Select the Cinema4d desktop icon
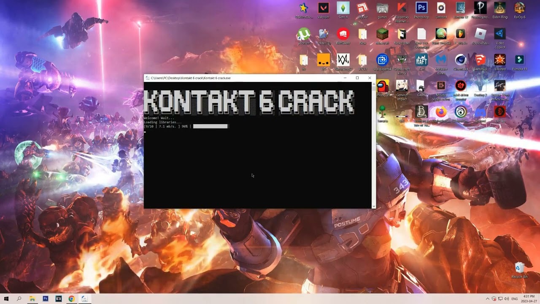Screen dimensions: 540x304 [x=461, y=62]
